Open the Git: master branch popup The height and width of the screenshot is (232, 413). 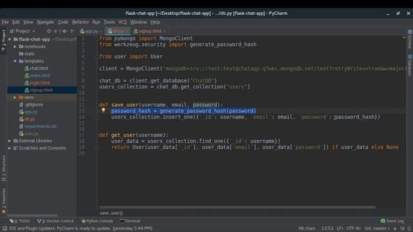click(377, 228)
